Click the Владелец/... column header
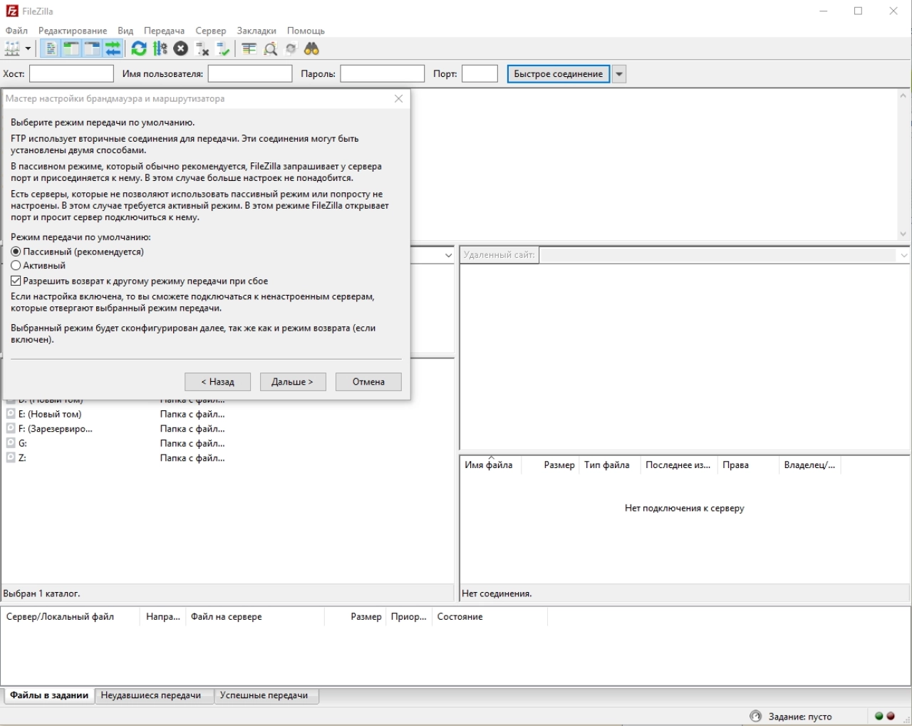The image size is (912, 726). pos(810,465)
